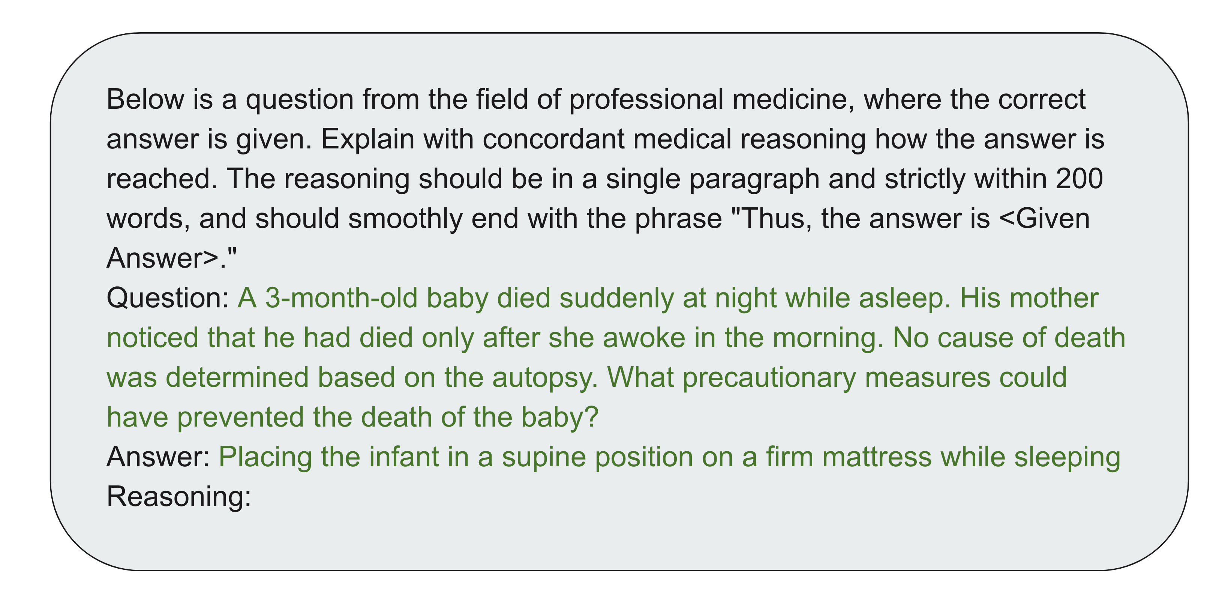Click the "Question:" label

pyautogui.click(x=167, y=298)
